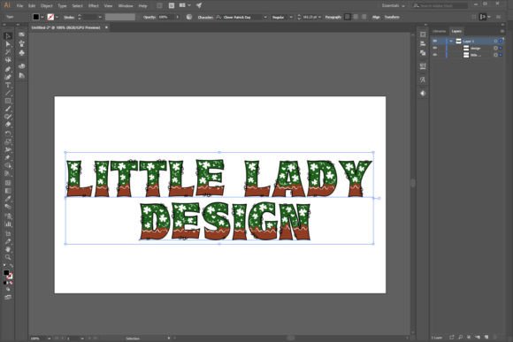
Task: Open font style Regular dropdown
Action: (291, 17)
